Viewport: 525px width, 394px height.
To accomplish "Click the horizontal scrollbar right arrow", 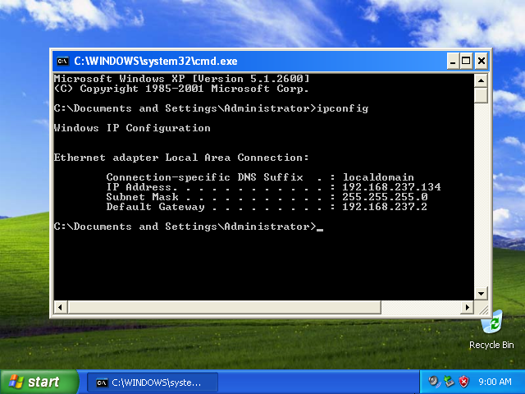I will point(468,307).
